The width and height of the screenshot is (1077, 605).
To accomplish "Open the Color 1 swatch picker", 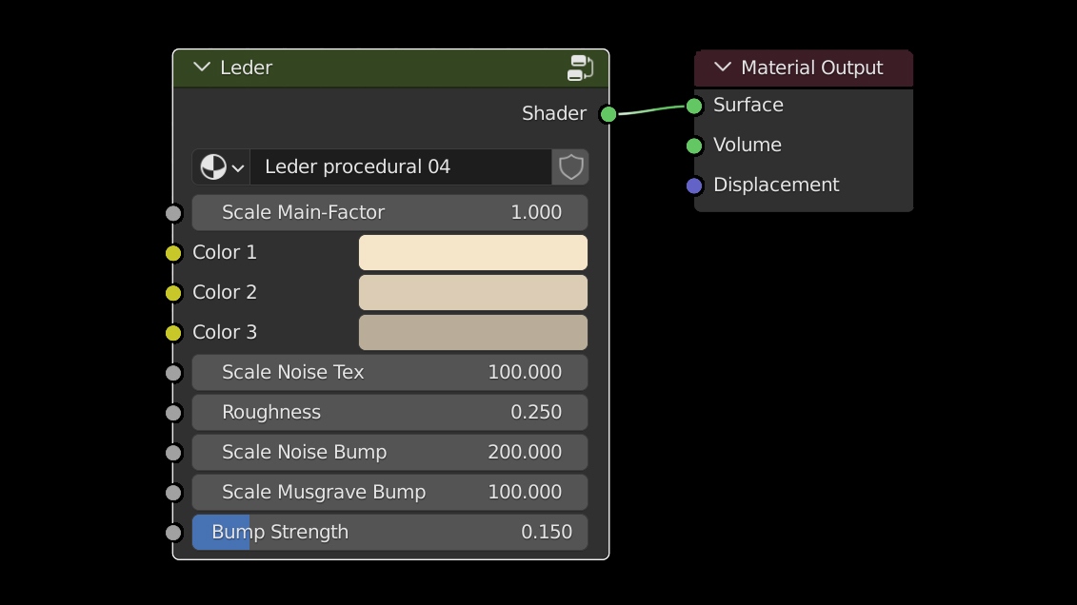I will pyautogui.click(x=472, y=253).
